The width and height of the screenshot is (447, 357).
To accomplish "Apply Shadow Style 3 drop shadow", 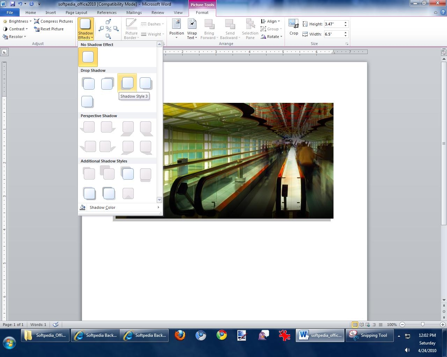I will point(127,83).
